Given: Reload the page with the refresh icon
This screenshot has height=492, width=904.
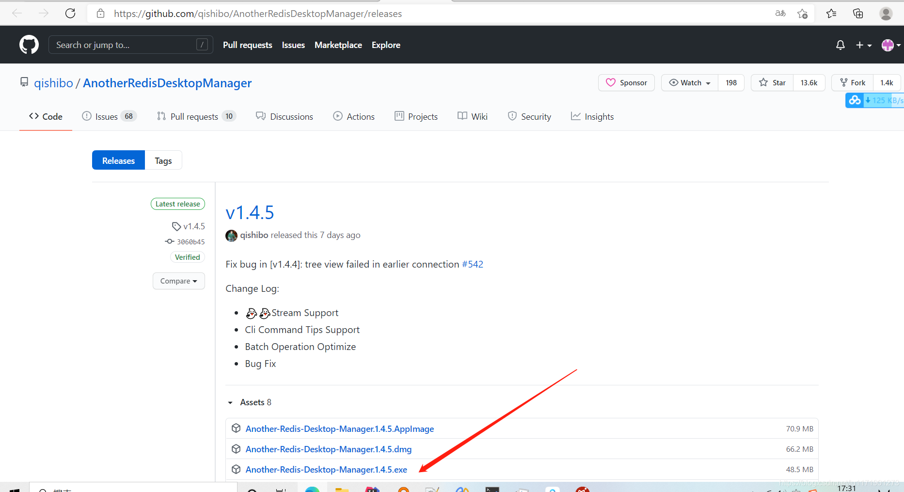Looking at the screenshot, I should tap(70, 14).
